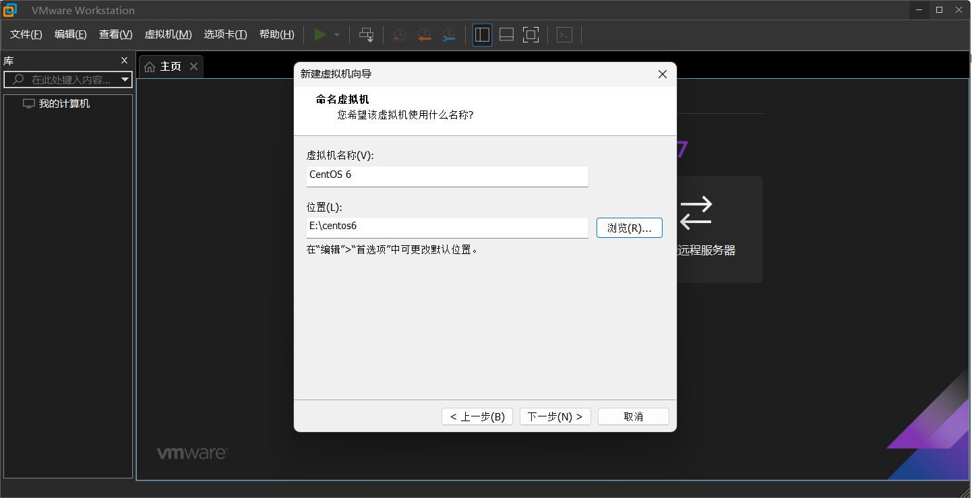Click the virtual machine name field
The width and height of the screenshot is (972, 498).
(x=448, y=176)
